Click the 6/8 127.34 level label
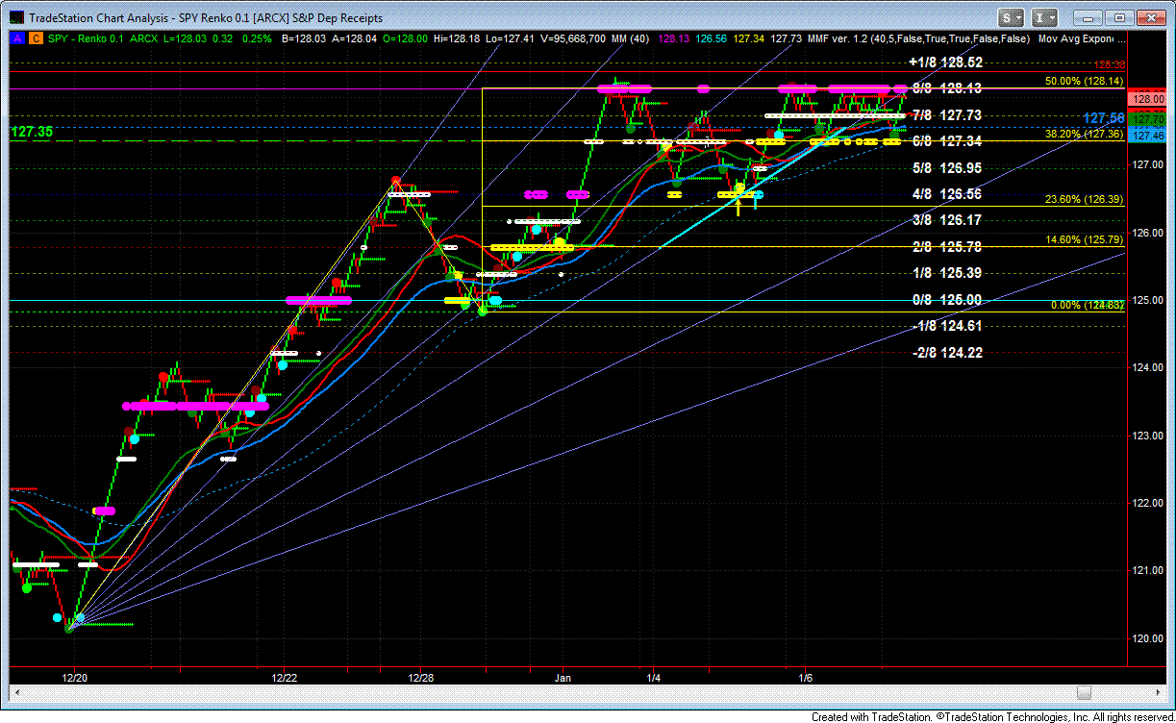 (947, 141)
